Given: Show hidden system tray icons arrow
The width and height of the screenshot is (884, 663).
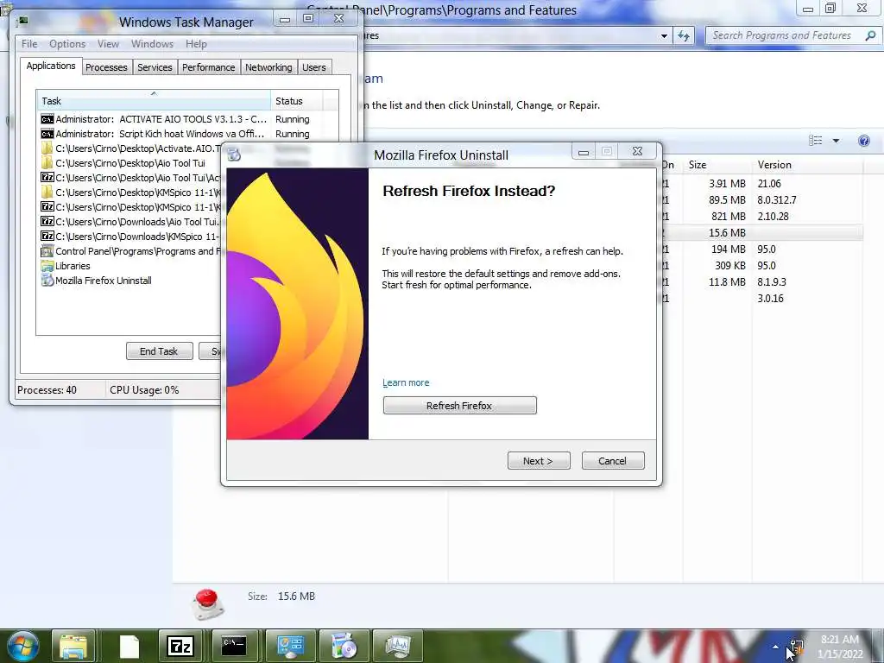Looking at the screenshot, I should point(776,647).
